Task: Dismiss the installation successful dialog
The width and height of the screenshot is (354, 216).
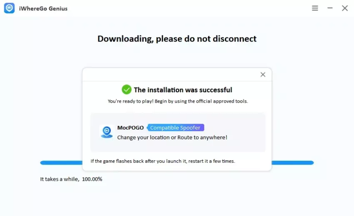Action: (x=263, y=74)
